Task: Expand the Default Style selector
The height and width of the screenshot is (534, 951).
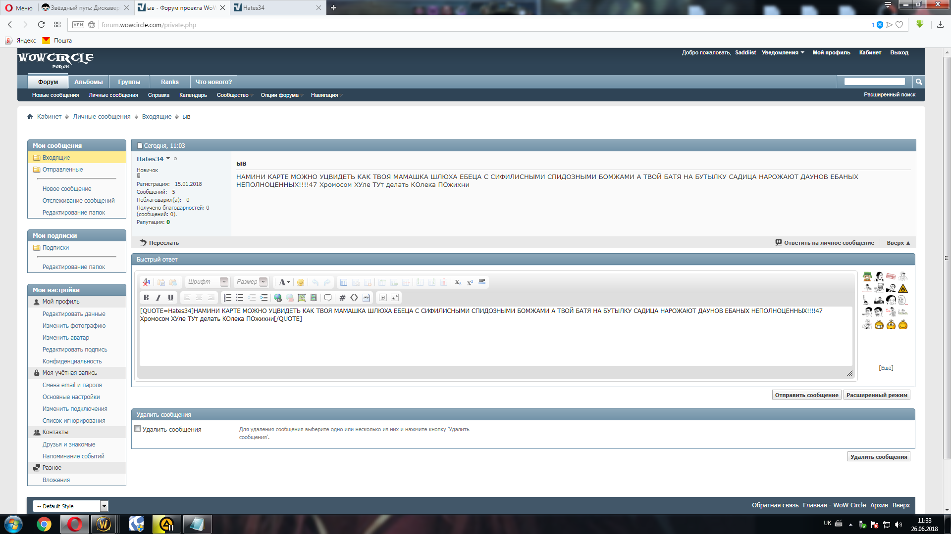Action: coord(104,506)
